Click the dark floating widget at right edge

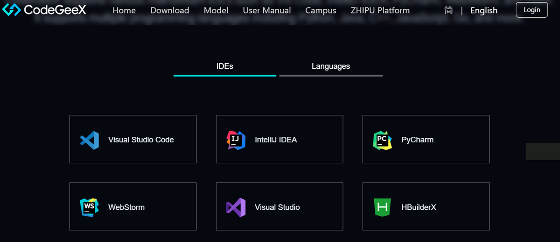(x=543, y=152)
